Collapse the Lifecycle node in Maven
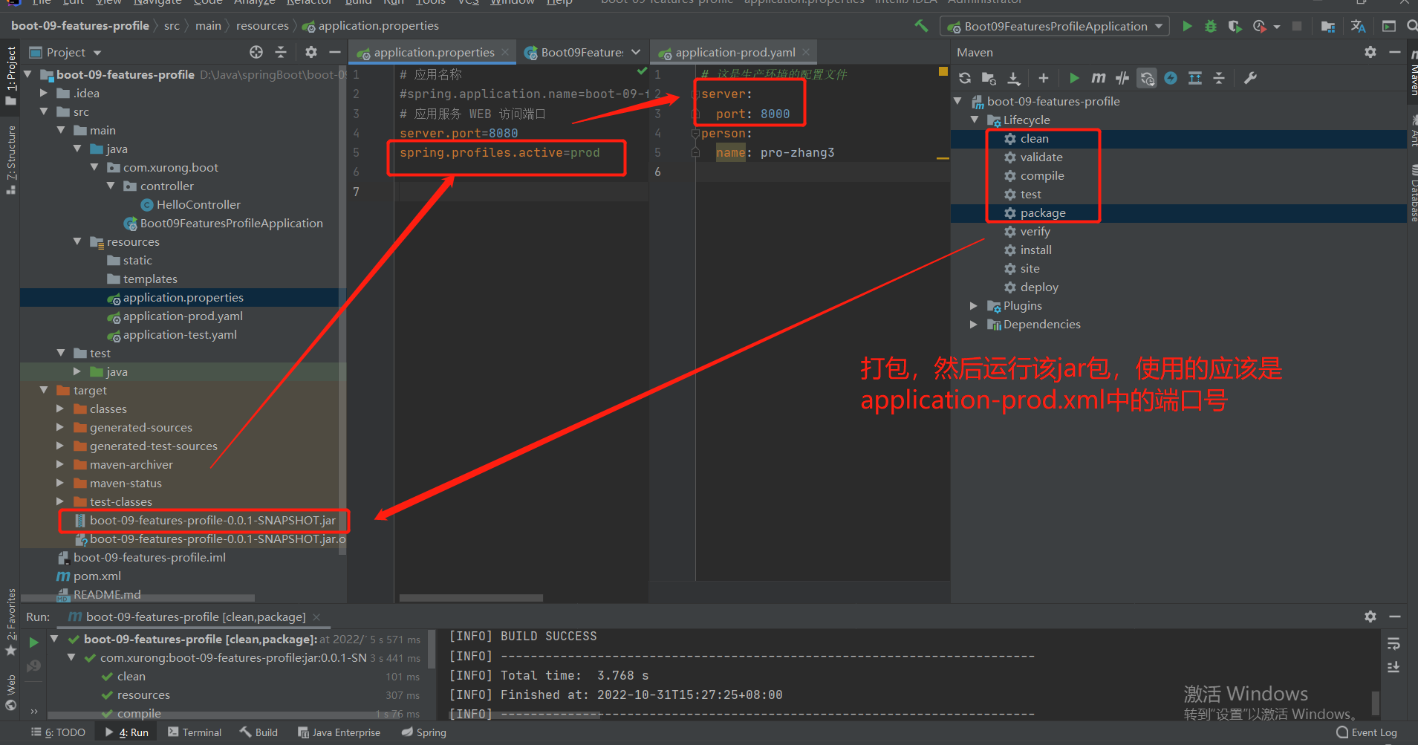Image resolution: width=1418 pixels, height=745 pixels. (974, 120)
